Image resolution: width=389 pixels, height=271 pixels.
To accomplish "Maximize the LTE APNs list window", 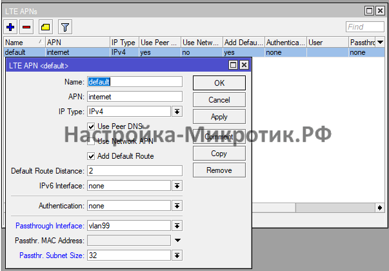I will 369,11.
